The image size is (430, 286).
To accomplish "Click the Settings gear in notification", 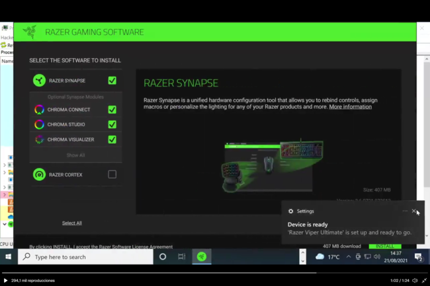I will (290, 211).
